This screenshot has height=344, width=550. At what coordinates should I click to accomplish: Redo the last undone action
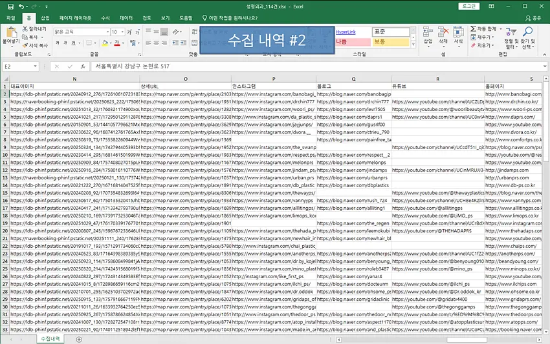coord(34,6)
